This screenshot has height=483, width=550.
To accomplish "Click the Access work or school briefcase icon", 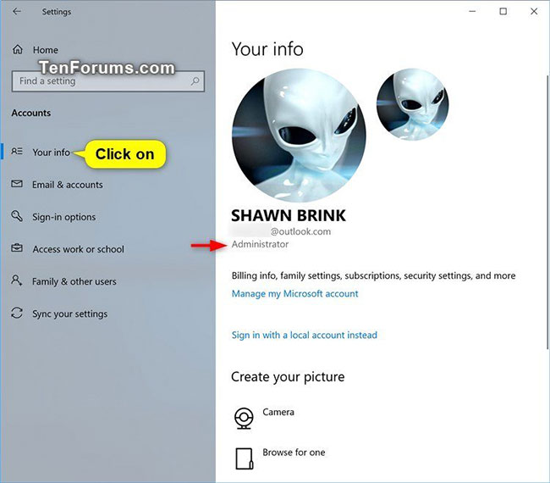I will click(x=17, y=248).
